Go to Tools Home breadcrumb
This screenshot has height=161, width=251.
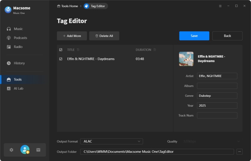pos(67,6)
